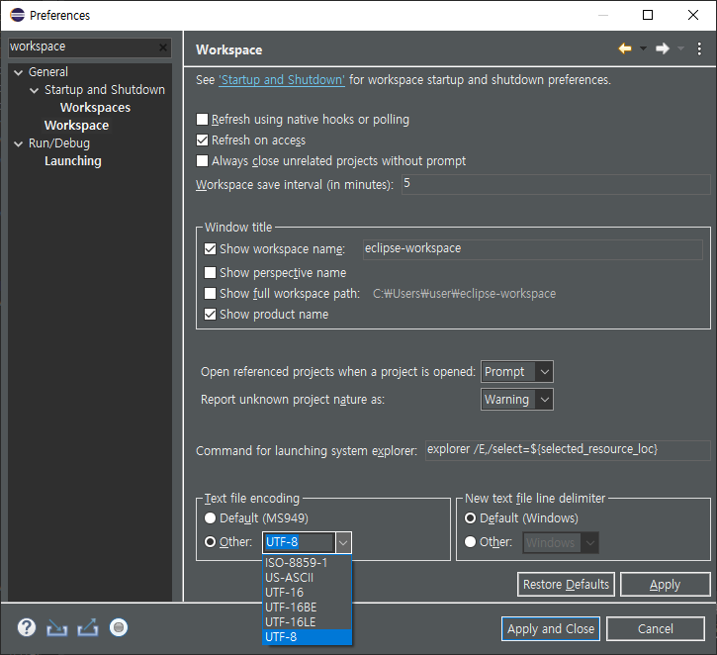This screenshot has width=717, height=655.
Task: Click the Export preferences icon
Action: point(88,627)
